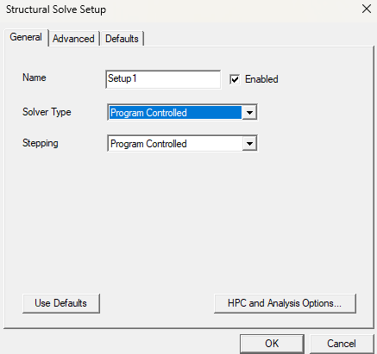Click the Solver Type label
The image size is (377, 354).
tap(47, 112)
